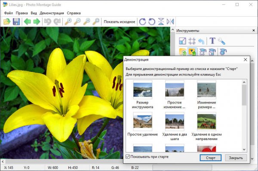This screenshot has height=171, width=258.
Task: Open the Правка menu
Action: click(22, 13)
